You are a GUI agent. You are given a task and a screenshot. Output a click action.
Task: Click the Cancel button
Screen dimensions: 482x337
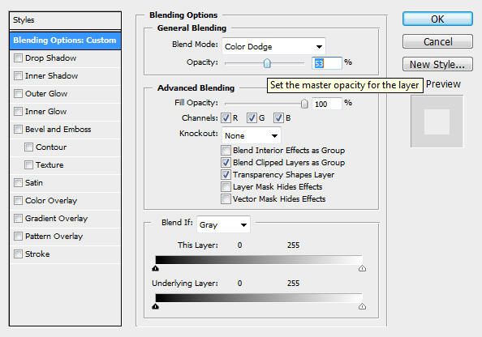click(x=437, y=42)
